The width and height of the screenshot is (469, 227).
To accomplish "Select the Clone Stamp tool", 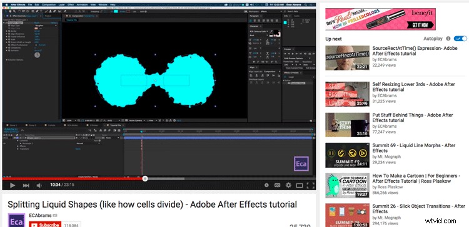I will (x=50, y=11).
